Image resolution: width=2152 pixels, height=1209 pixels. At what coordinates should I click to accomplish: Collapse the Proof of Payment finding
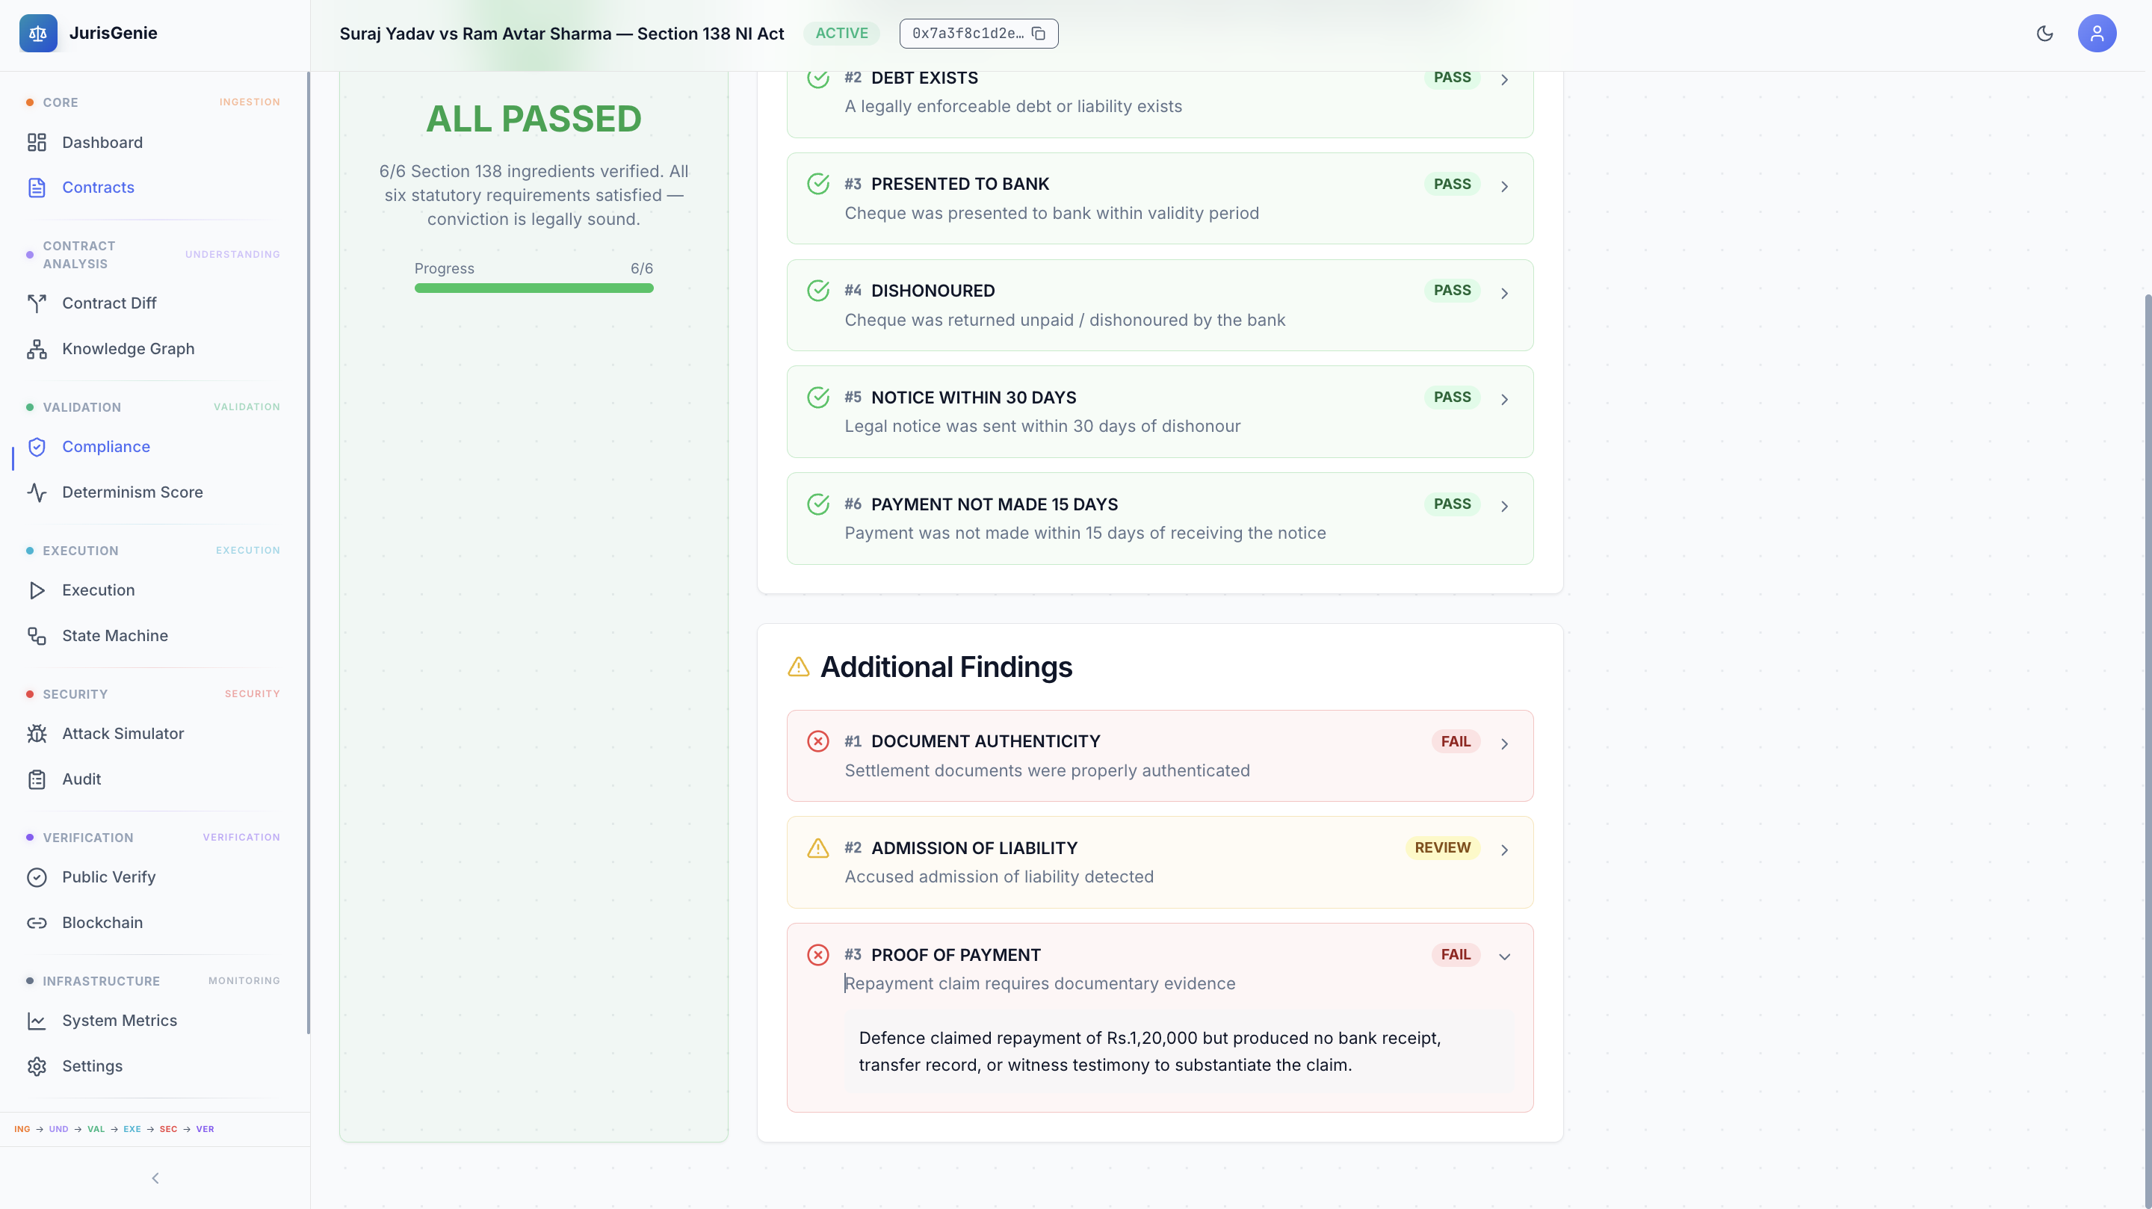point(1503,956)
